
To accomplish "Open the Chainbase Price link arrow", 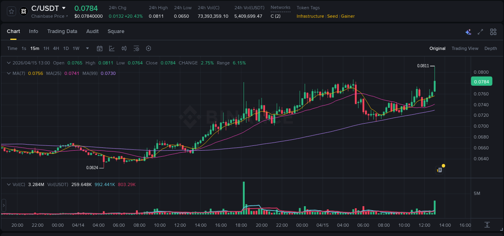I will tap(66, 16).
